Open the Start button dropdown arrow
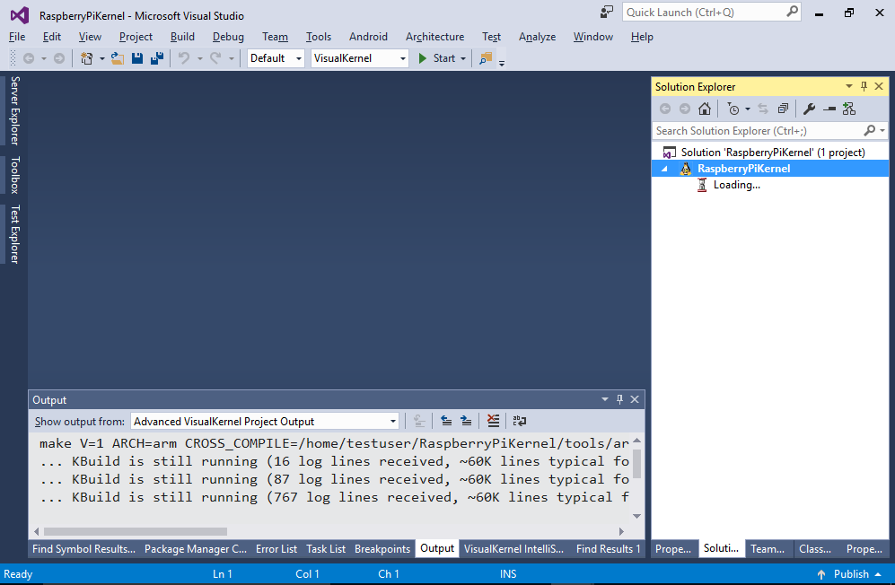The height and width of the screenshot is (585, 895). pos(463,59)
